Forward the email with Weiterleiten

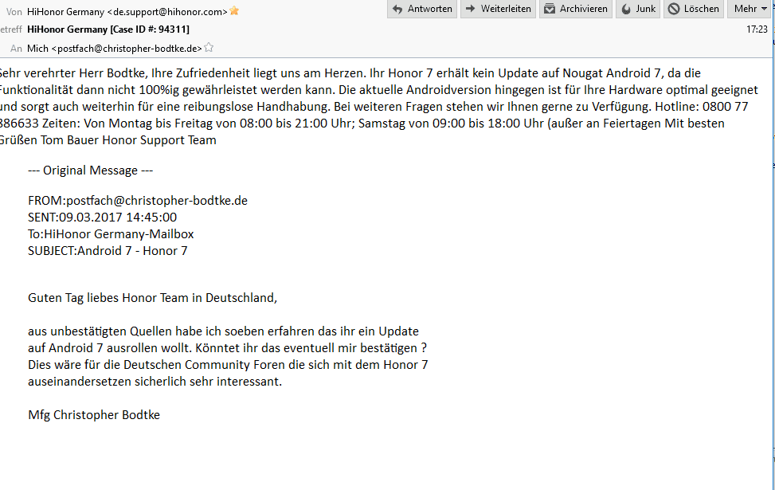[498, 9]
